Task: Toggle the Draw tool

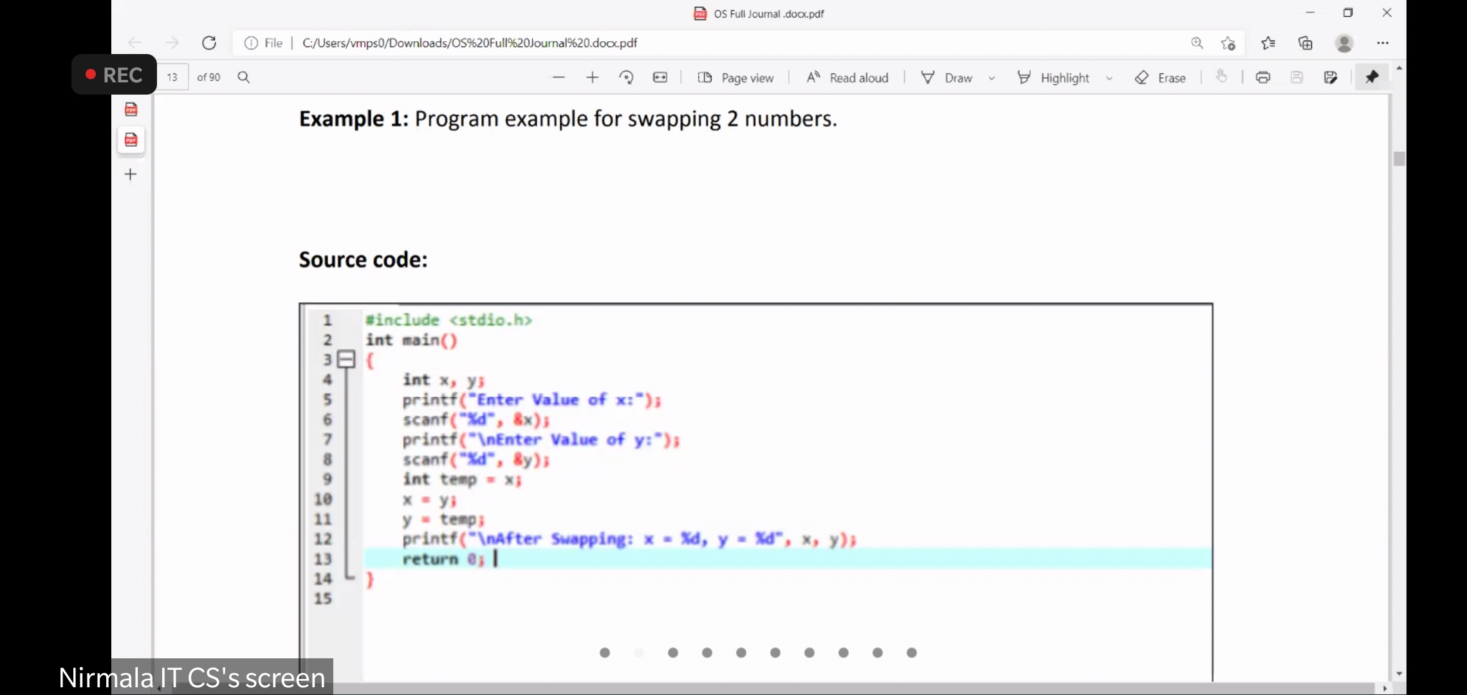Action: [947, 78]
